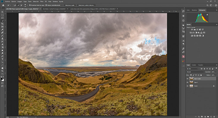
Task: Add a Levels adjustment layer
Action: pyautogui.click(x=195, y=30)
